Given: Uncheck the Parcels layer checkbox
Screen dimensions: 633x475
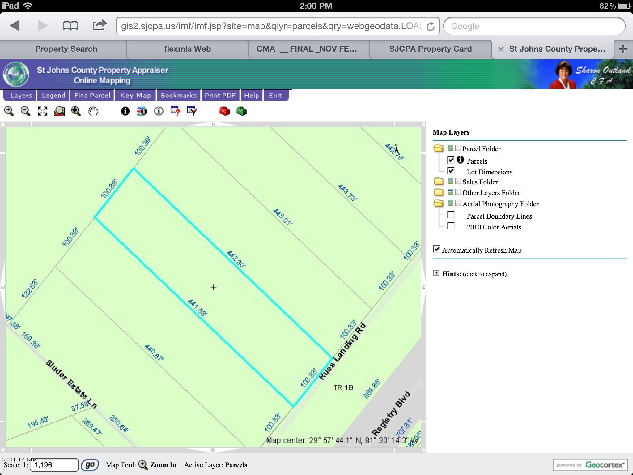Looking at the screenshot, I should click(x=451, y=160).
